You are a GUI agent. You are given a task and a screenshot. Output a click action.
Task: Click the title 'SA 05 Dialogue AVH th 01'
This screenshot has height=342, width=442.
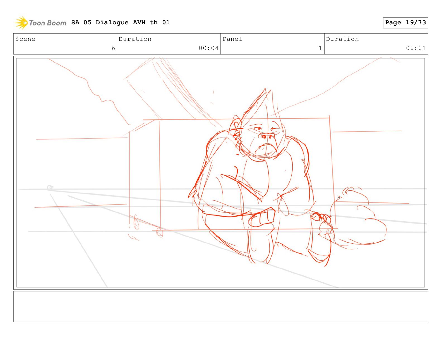pyautogui.click(x=120, y=22)
